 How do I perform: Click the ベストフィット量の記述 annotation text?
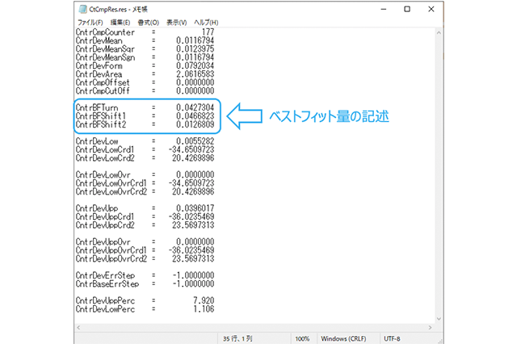click(x=328, y=116)
